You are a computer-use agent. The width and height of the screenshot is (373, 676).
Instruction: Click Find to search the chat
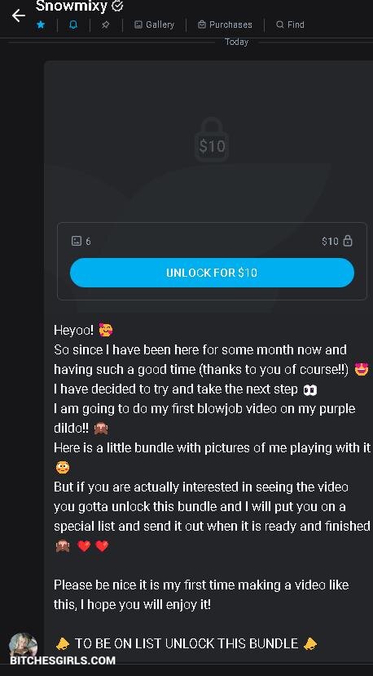pyautogui.click(x=291, y=24)
